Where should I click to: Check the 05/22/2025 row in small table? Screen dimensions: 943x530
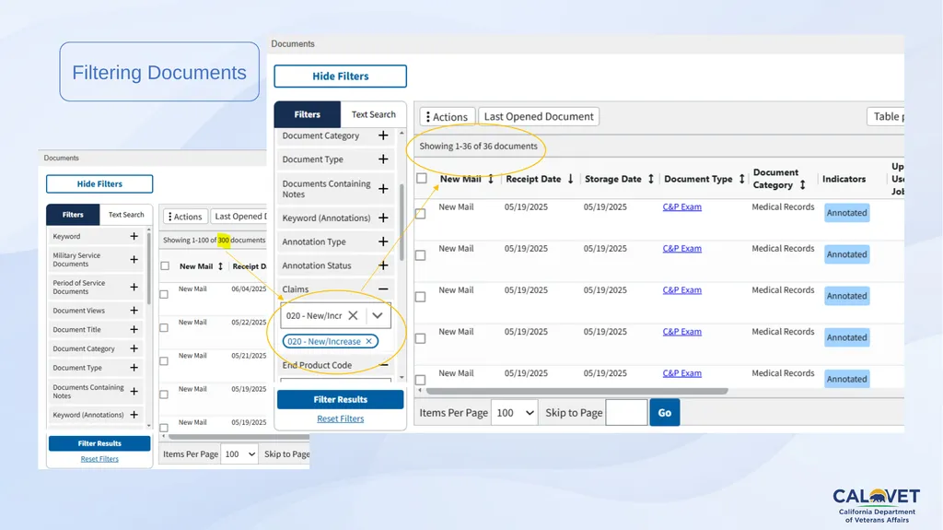click(x=164, y=327)
